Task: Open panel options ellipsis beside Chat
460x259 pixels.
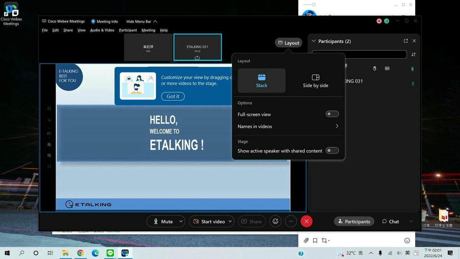Action: coord(411,221)
